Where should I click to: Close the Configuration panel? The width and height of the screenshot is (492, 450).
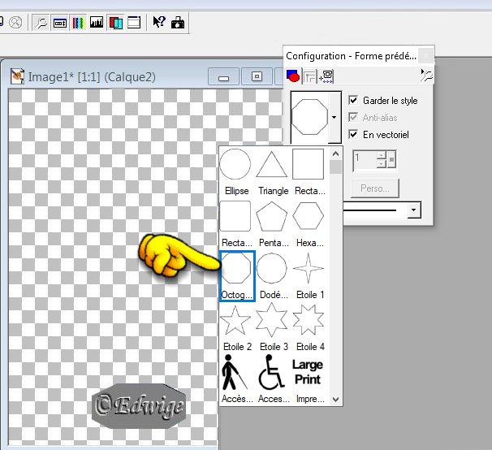point(426,55)
